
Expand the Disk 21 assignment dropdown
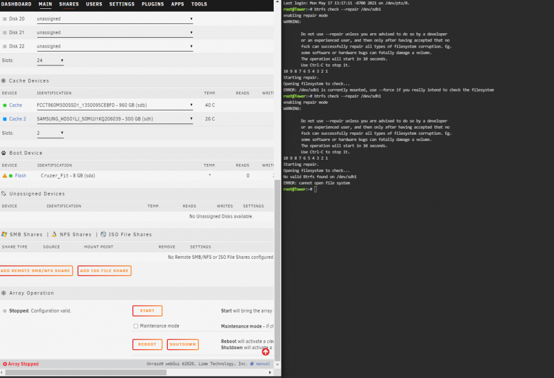coord(115,33)
